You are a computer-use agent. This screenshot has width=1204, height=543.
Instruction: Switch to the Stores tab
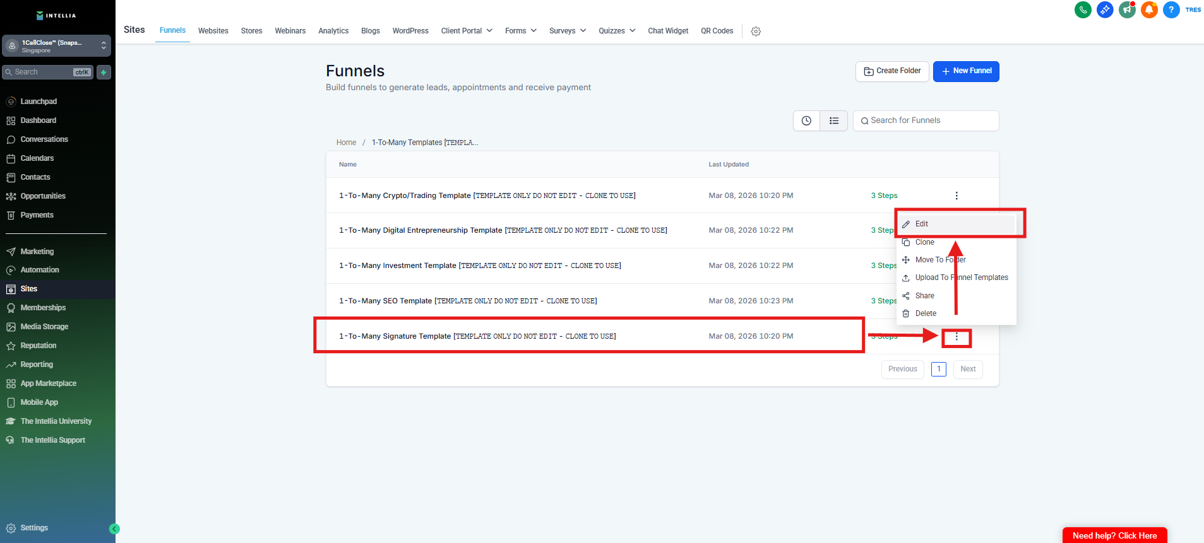point(251,31)
